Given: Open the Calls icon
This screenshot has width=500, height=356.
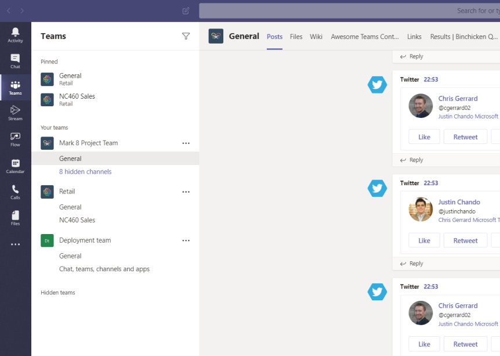Looking at the screenshot, I should pyautogui.click(x=15, y=192).
